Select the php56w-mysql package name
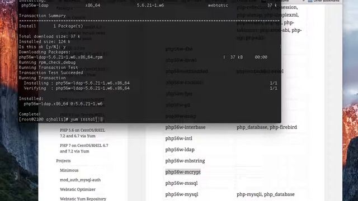This screenshot has width=358, height=201. coord(182,194)
